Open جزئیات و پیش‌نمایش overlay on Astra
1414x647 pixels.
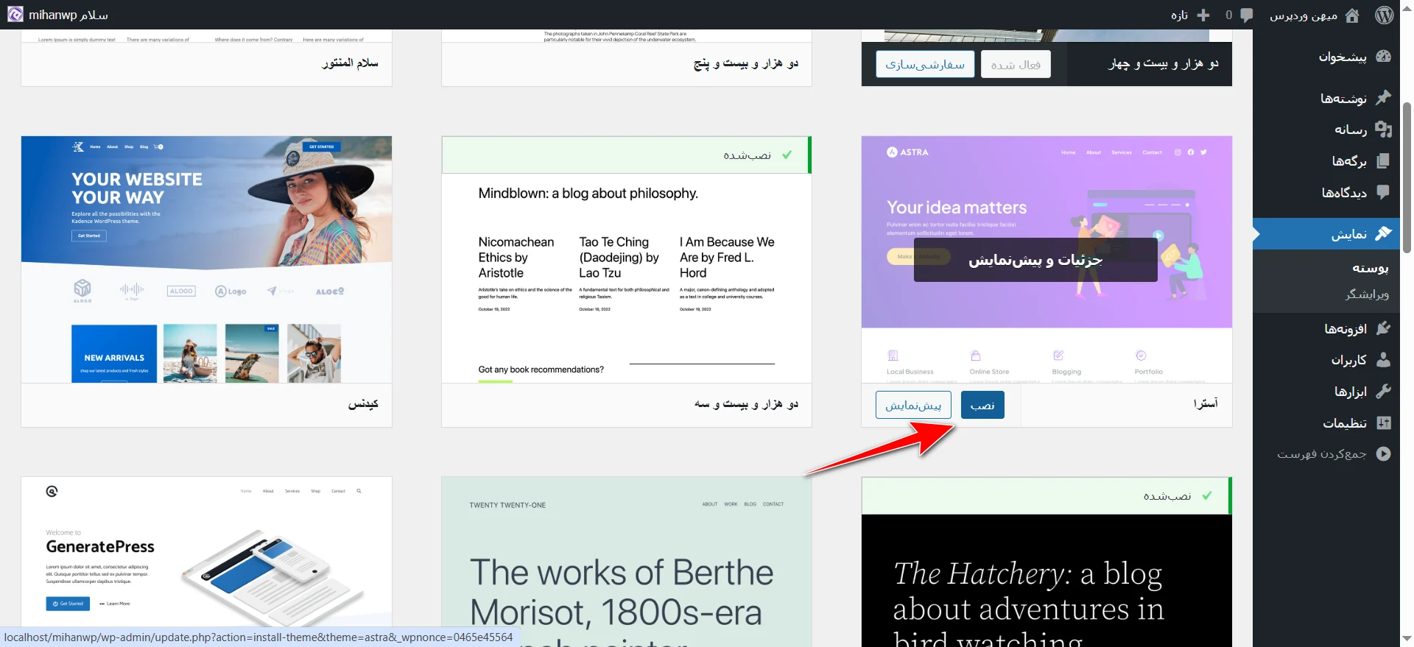[1035, 260]
